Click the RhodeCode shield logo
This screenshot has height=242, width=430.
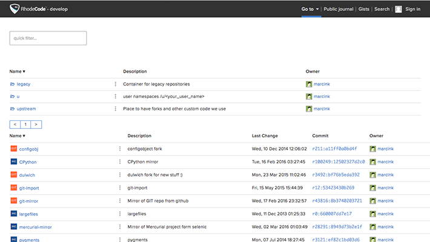click(15, 8)
